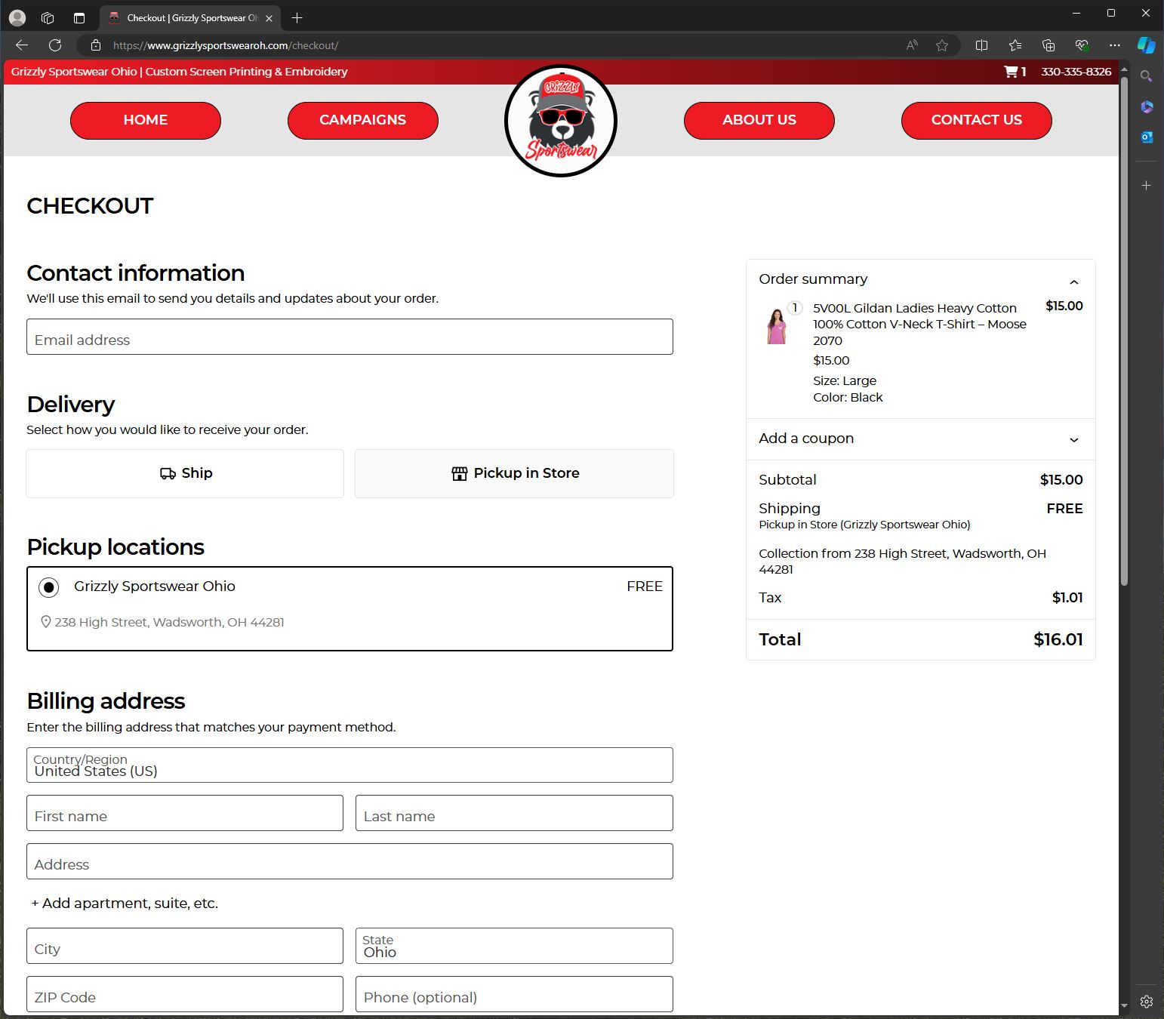Open the split screen icon
This screenshot has width=1164, height=1019.
tap(981, 45)
